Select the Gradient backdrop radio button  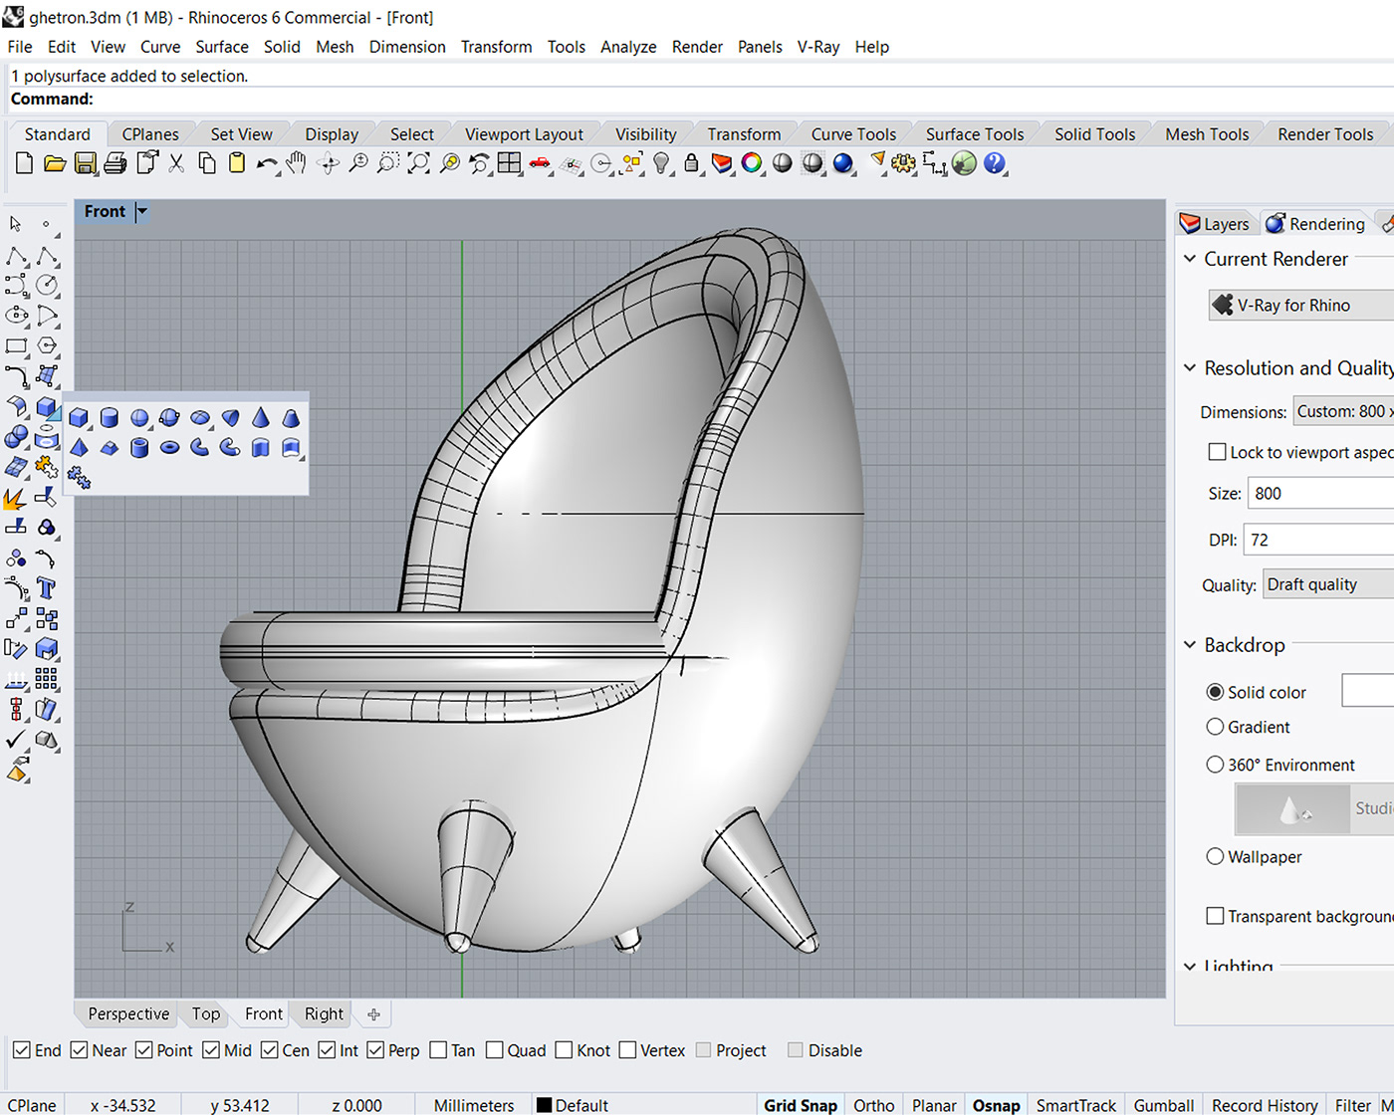pyautogui.click(x=1216, y=727)
